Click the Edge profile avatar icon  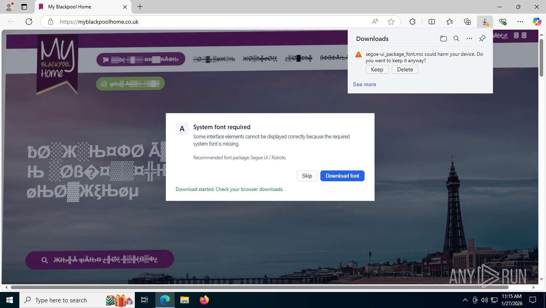[8, 7]
